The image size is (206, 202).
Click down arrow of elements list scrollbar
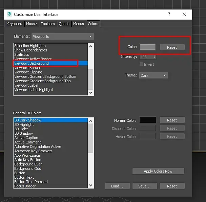[90, 93]
